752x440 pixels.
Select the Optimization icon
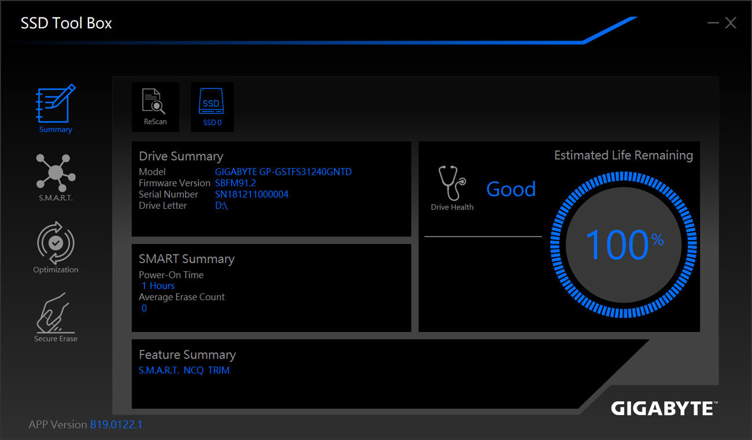56,244
